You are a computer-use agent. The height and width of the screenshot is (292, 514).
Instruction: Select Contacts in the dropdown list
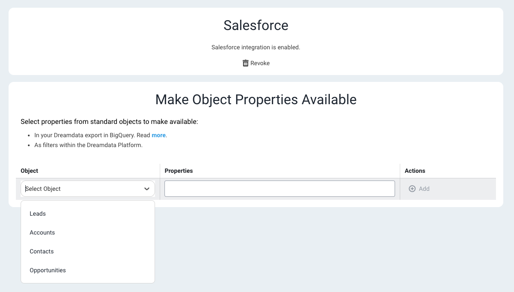[88, 251]
